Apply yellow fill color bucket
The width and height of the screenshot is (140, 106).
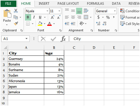point(40,24)
